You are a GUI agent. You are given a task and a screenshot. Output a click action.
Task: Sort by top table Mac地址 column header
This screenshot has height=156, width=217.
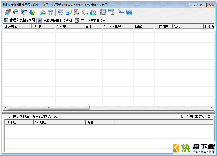(x=70, y=26)
